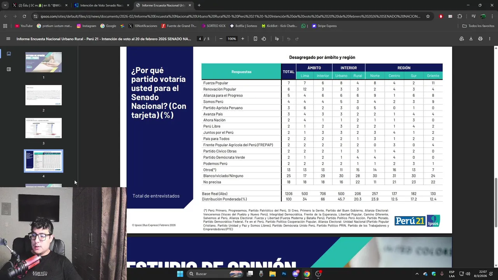Click the "Oriente" column header
The width and height of the screenshot is (498, 280).
[x=433, y=76]
